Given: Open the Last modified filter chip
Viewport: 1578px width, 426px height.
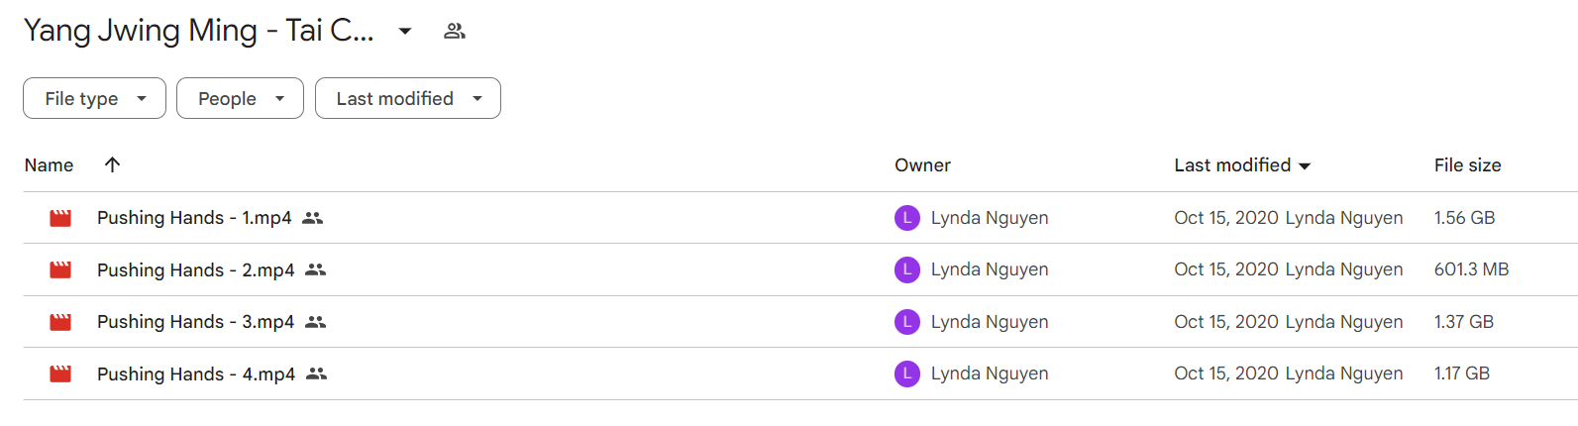Looking at the screenshot, I should click(x=407, y=98).
